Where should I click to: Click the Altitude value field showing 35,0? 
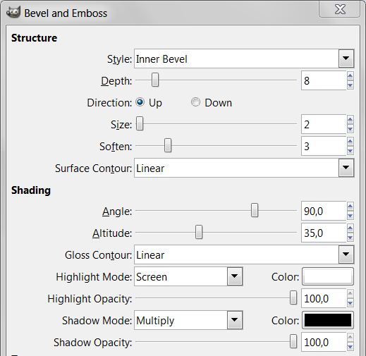tap(324, 233)
